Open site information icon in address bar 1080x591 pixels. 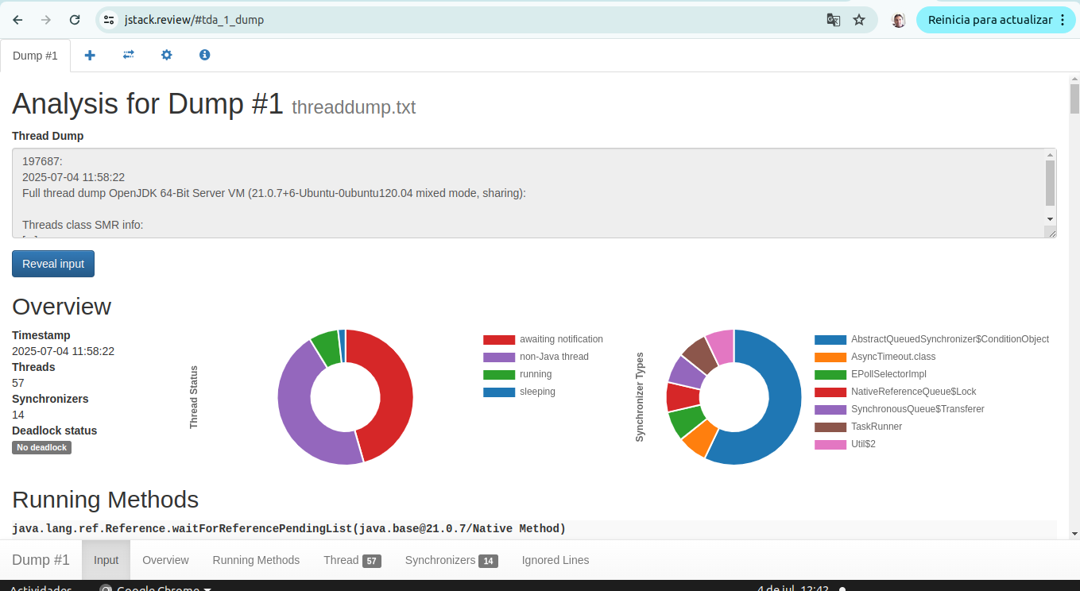tap(110, 20)
